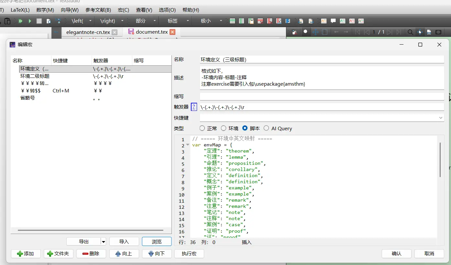Image resolution: width=451 pixels, height=265 pixels.
Task: Switch macro type to AI Query
Action: pos(266,128)
